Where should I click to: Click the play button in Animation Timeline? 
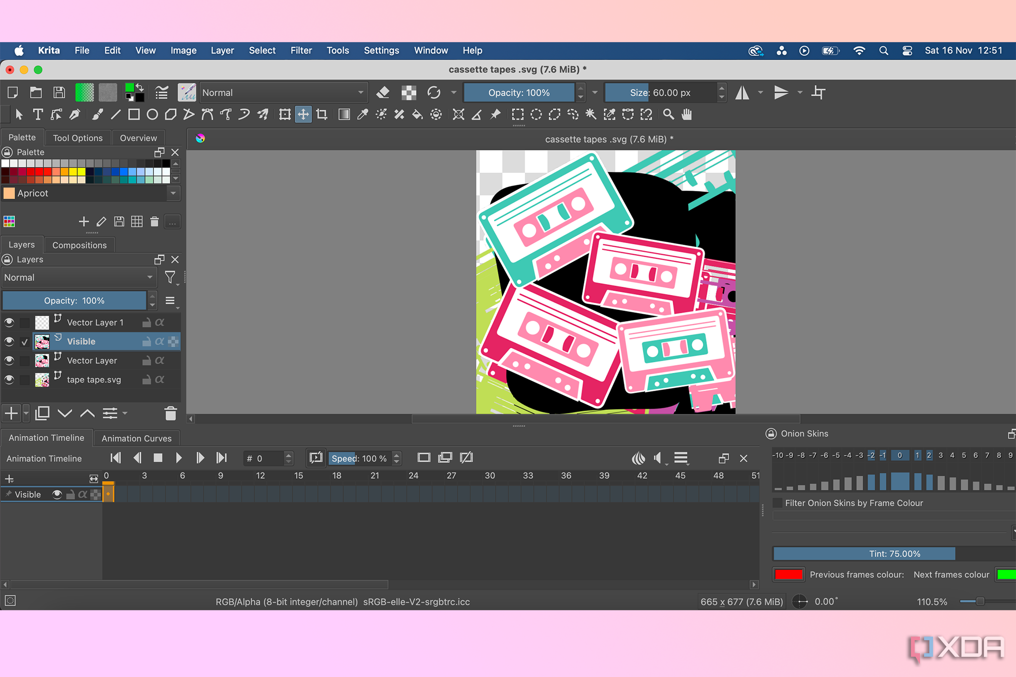pos(180,458)
